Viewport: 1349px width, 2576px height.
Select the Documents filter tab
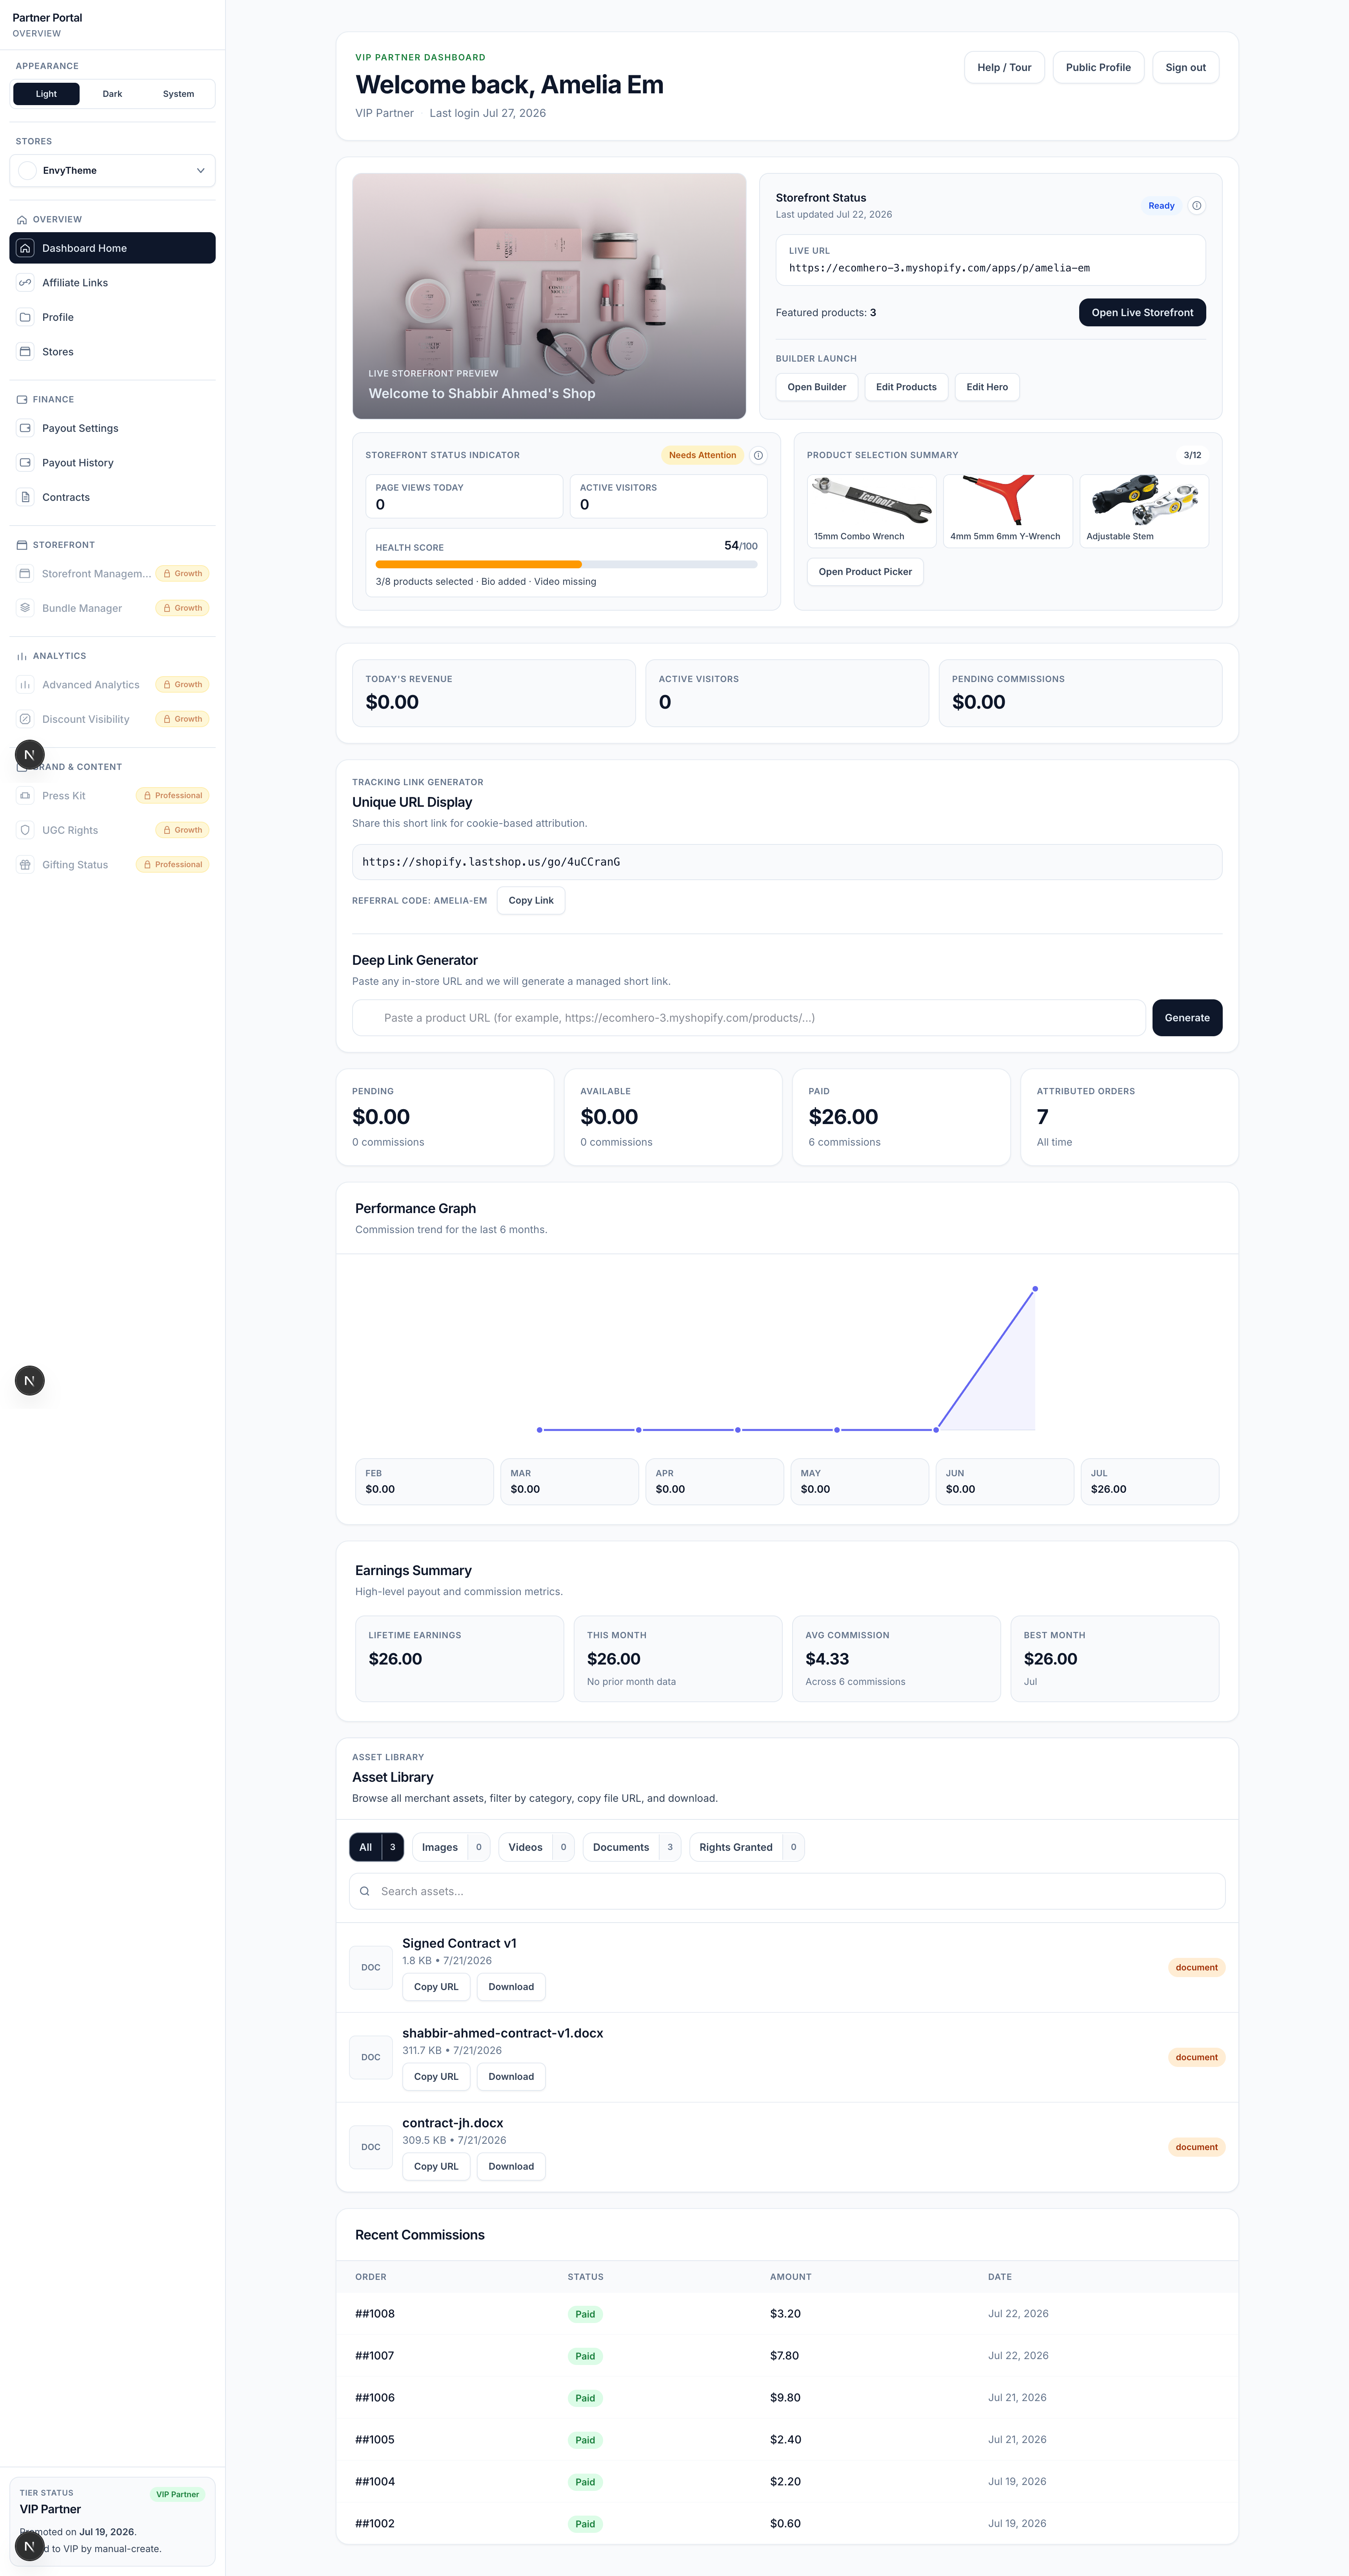coord(632,1847)
